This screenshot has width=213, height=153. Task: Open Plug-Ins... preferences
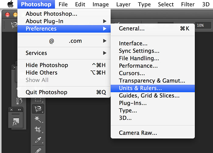click(x=153, y=103)
